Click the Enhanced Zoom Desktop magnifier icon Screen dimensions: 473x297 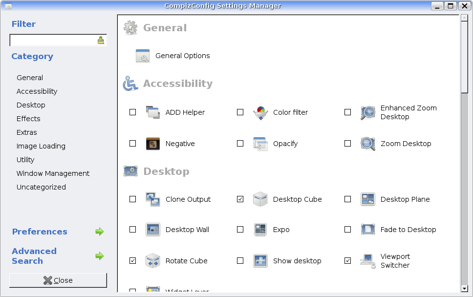coord(367,112)
